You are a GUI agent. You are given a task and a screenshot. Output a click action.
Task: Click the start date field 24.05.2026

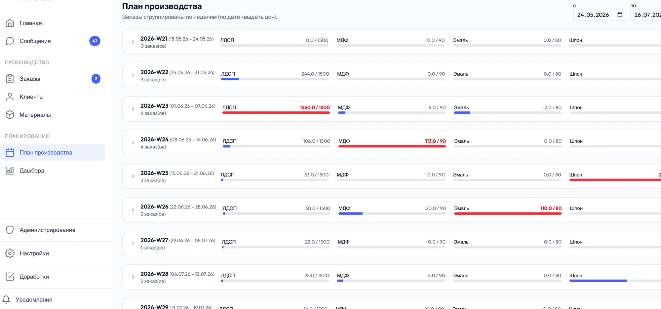coord(600,15)
